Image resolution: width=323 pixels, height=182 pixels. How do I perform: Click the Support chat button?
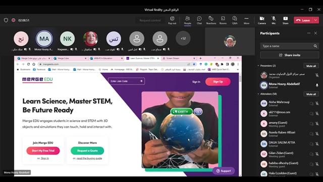pyautogui.click(x=224, y=171)
